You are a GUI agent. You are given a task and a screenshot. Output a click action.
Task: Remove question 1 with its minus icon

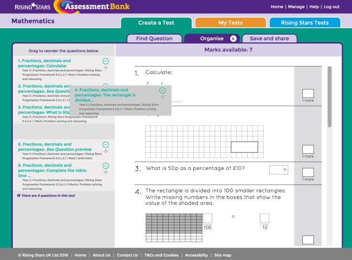(106, 61)
